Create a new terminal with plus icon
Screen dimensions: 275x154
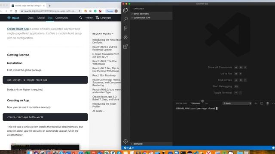[256, 103]
